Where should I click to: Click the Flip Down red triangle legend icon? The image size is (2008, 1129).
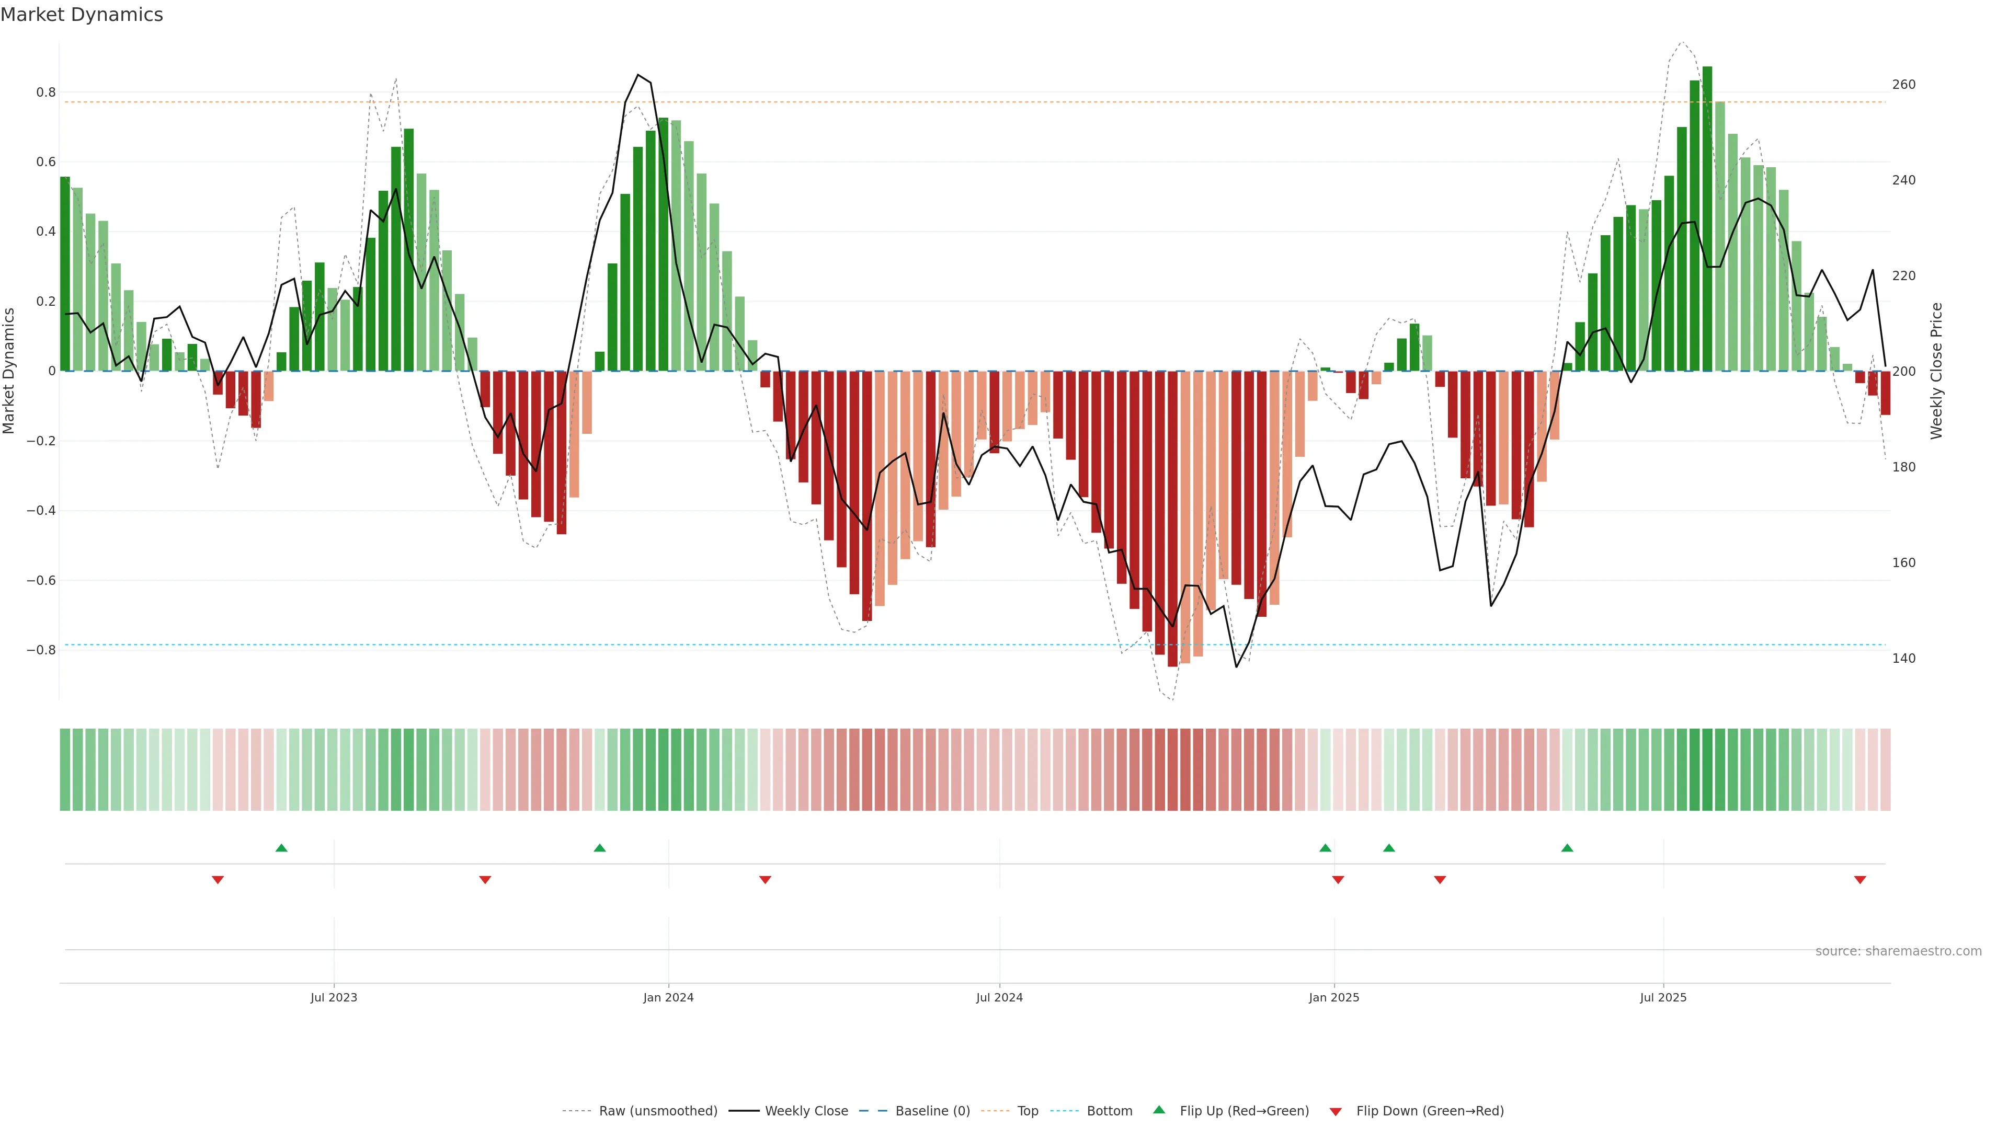(1336, 1112)
